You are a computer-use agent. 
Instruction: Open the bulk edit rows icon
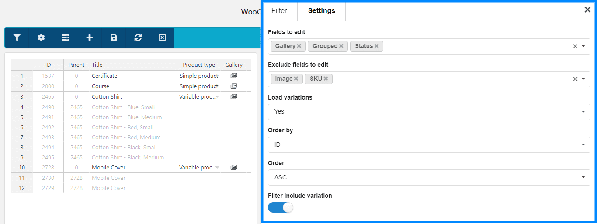tap(65, 38)
